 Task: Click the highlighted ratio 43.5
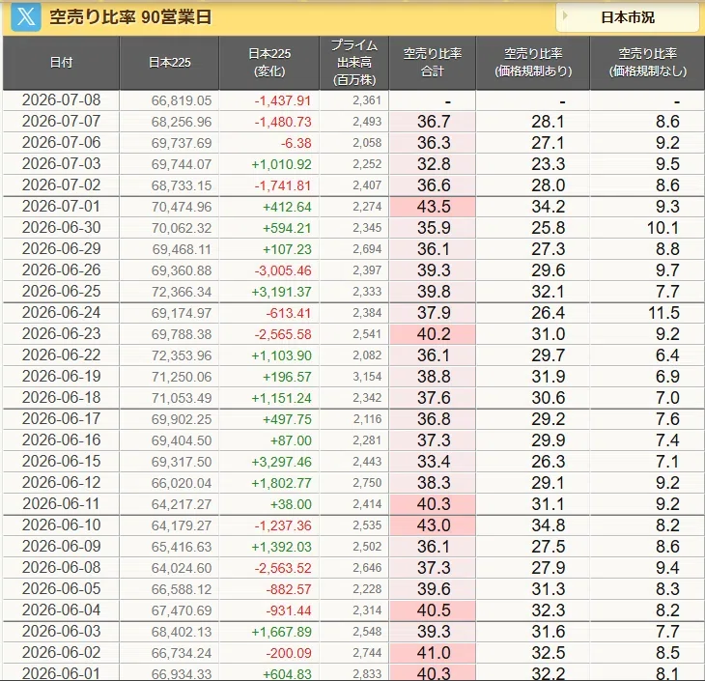coord(434,207)
